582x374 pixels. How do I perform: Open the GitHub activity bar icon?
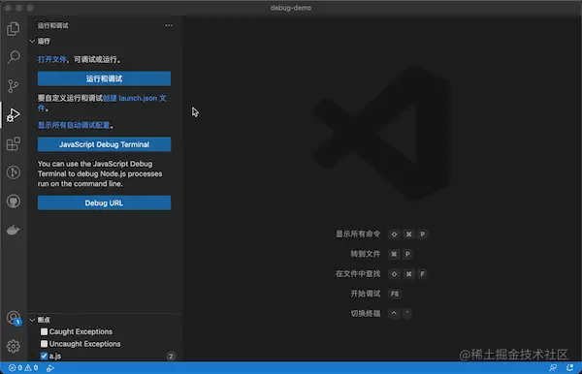pyautogui.click(x=14, y=202)
